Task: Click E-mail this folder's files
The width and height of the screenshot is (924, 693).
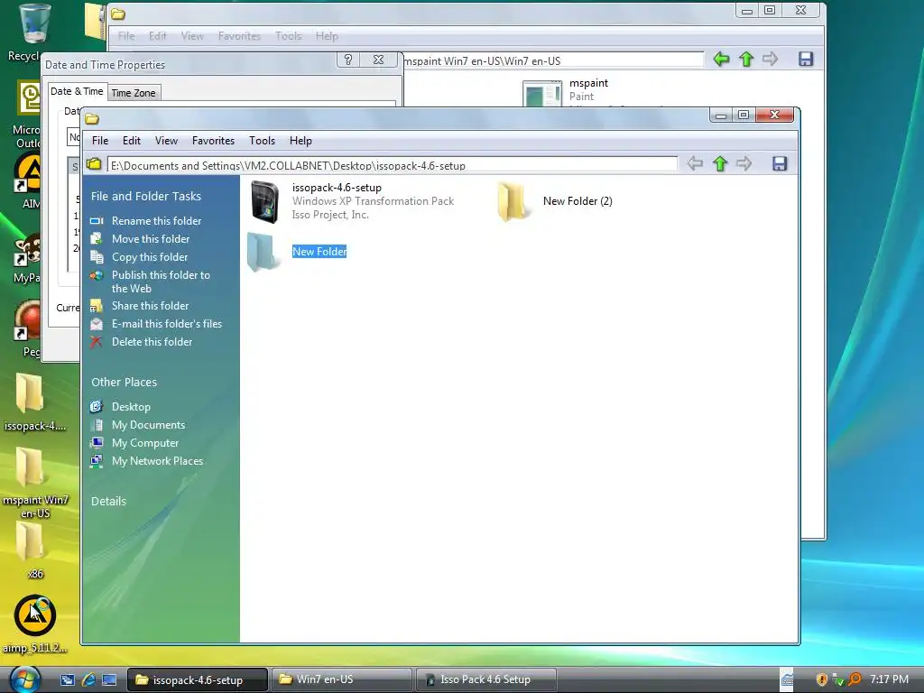Action: click(x=167, y=324)
